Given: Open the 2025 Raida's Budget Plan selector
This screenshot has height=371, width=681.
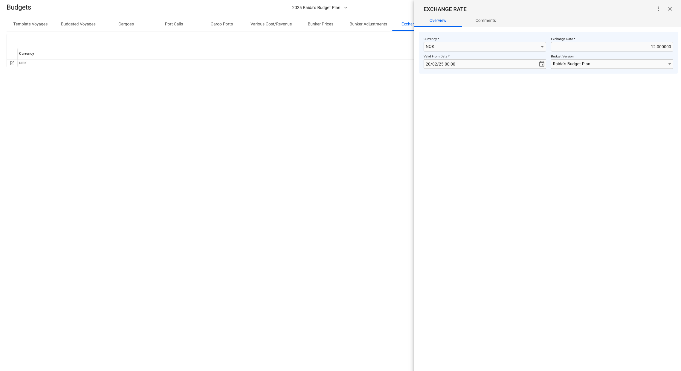Looking at the screenshot, I should (x=319, y=8).
